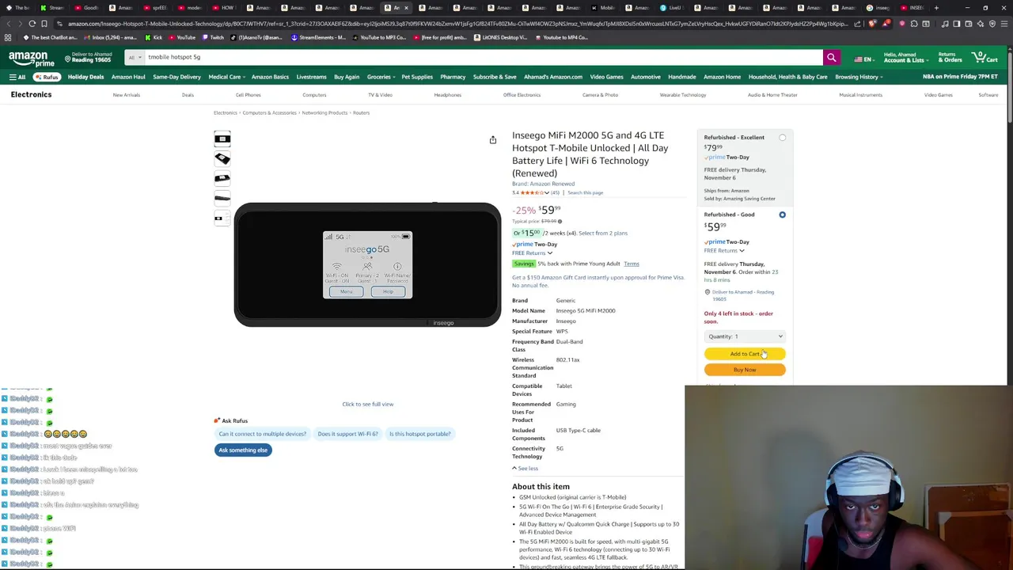Click Select from 2 plans link
The height and width of the screenshot is (570, 1013).
pos(603,233)
